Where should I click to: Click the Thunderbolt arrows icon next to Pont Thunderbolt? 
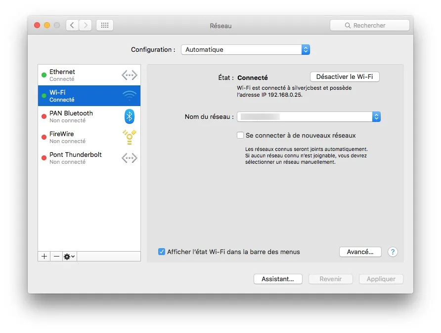[129, 158]
